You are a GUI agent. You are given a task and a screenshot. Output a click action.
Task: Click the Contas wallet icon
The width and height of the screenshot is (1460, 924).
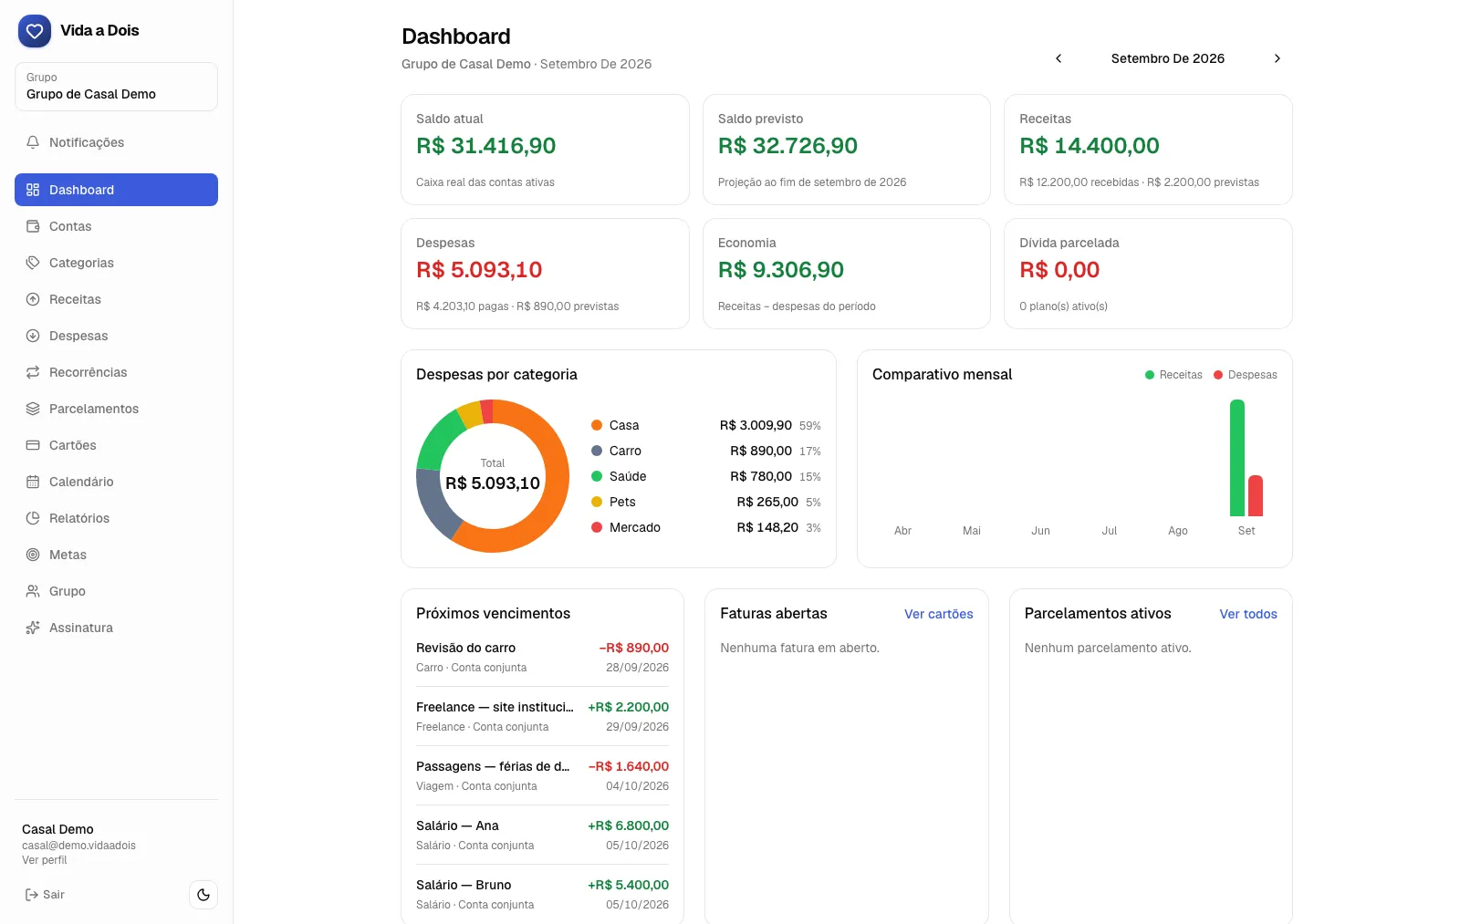(33, 226)
